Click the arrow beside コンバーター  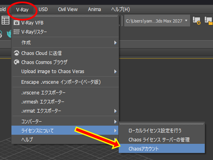(115, 122)
